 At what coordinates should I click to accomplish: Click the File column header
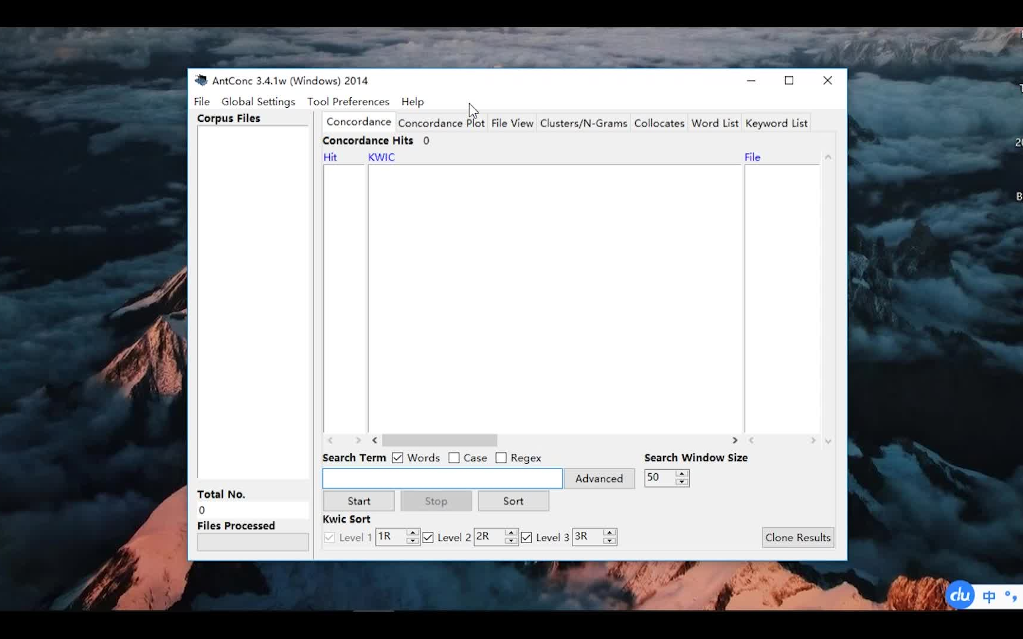(752, 157)
